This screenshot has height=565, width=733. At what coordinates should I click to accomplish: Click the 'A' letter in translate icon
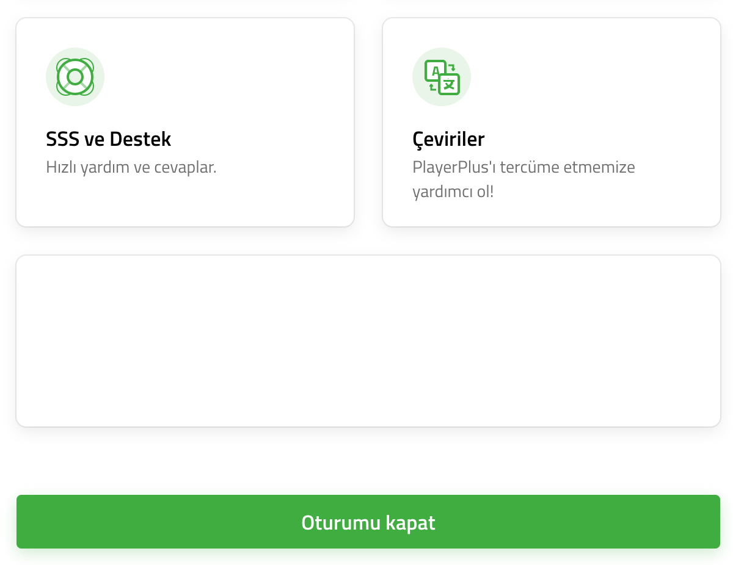(x=435, y=71)
